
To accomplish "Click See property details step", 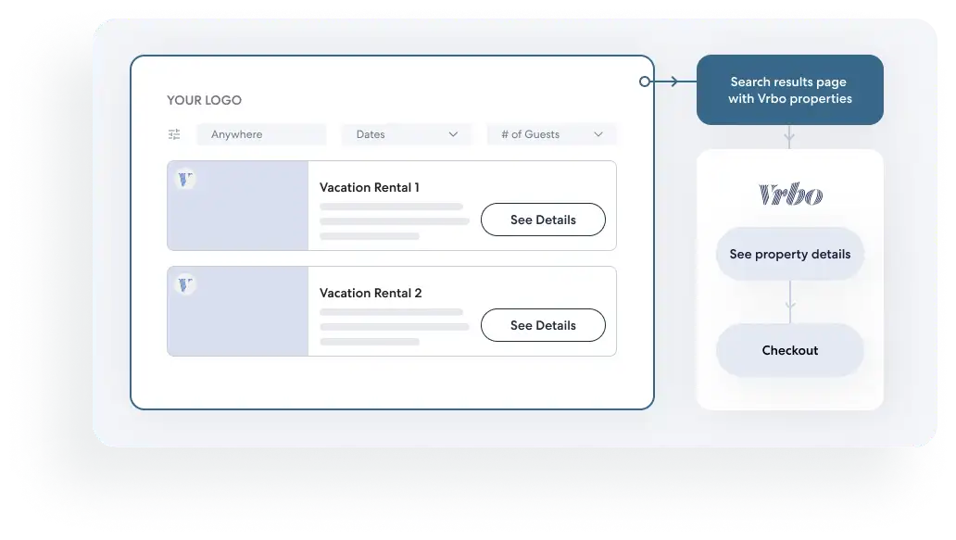I will point(789,254).
